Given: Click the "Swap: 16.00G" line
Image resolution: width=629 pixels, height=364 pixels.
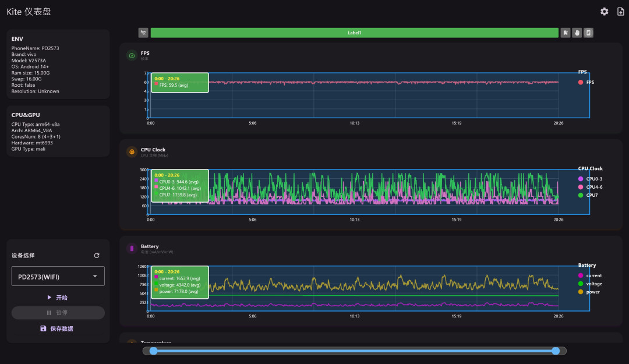Looking at the screenshot, I should pos(26,79).
